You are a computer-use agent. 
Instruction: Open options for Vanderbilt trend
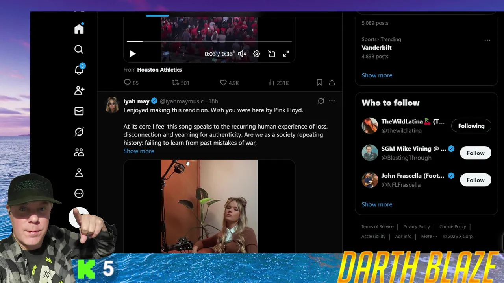pyautogui.click(x=487, y=40)
